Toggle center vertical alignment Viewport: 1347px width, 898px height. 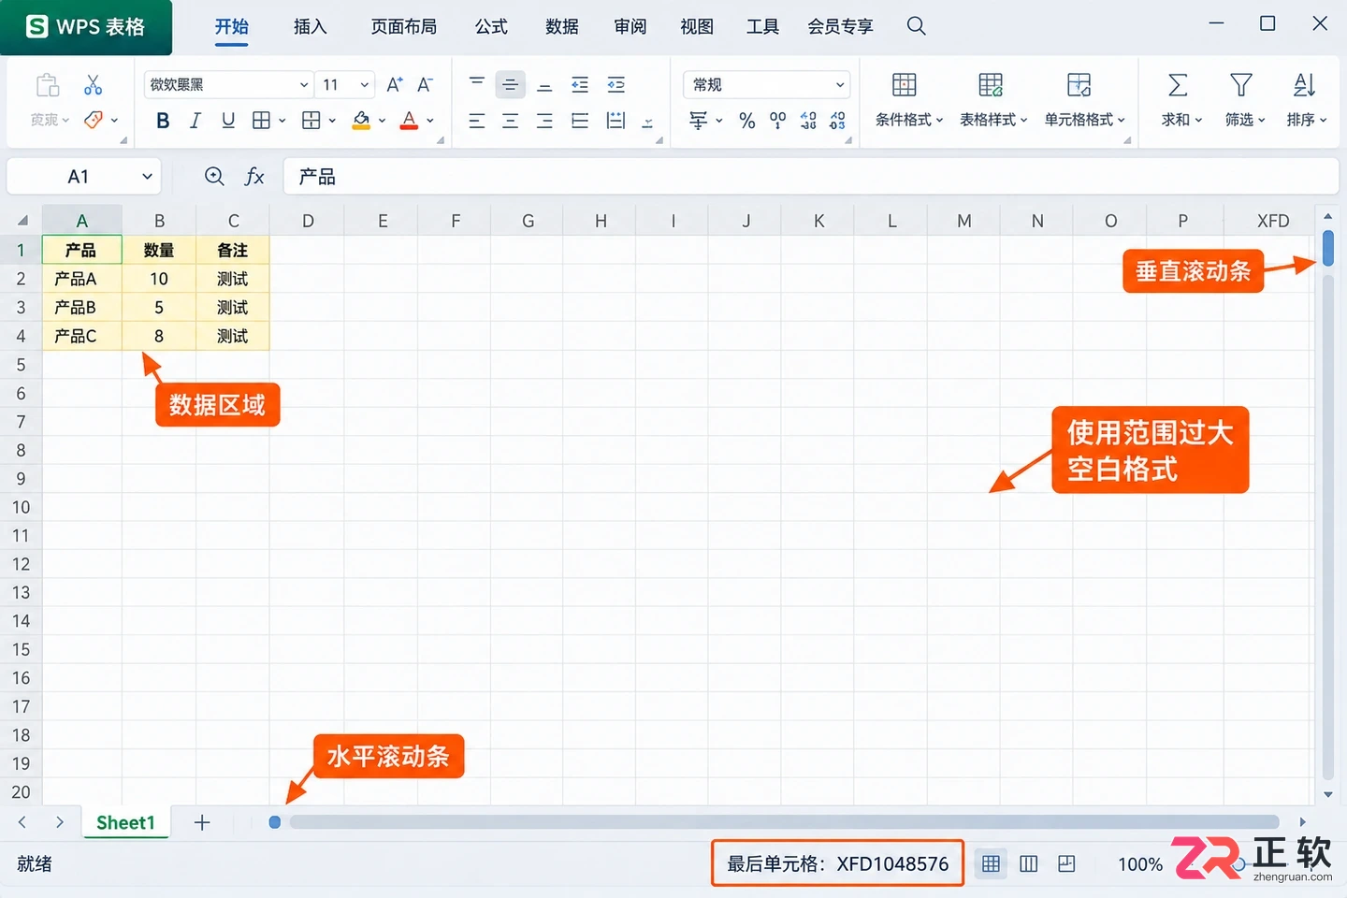click(x=510, y=84)
